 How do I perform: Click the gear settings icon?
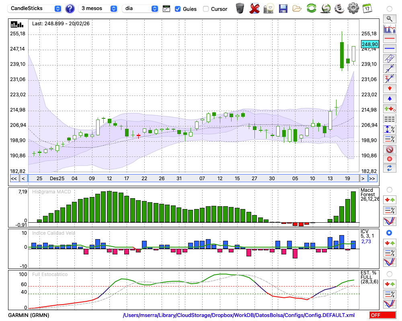coord(353,8)
